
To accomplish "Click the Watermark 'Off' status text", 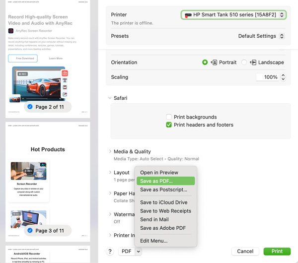I will click(117, 222).
